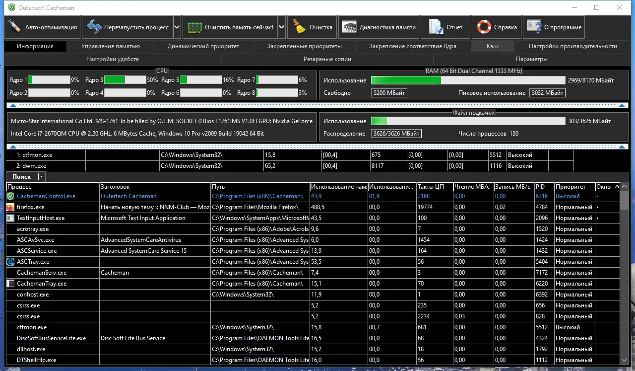
Task: Sort by Такты ЦП column header
Action: tap(435, 187)
